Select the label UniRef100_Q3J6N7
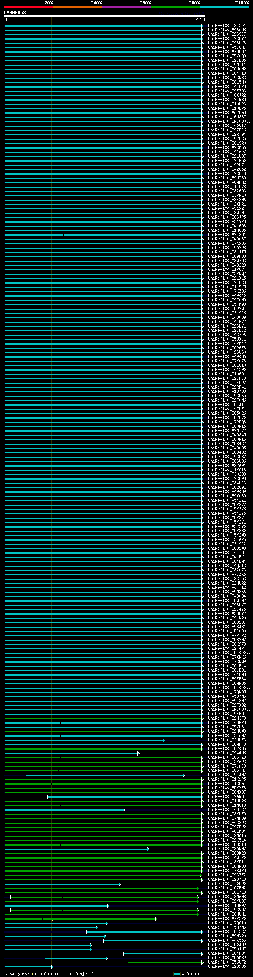The image size is (253, 977). pyautogui.click(x=227, y=735)
